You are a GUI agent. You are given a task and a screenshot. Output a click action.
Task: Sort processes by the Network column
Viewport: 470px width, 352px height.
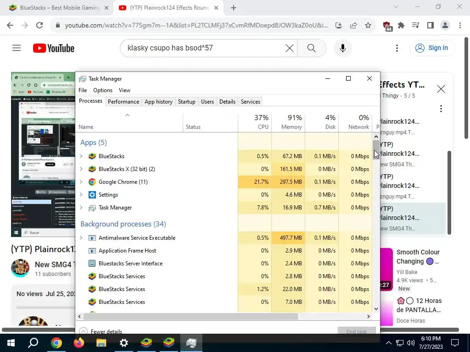(x=356, y=122)
